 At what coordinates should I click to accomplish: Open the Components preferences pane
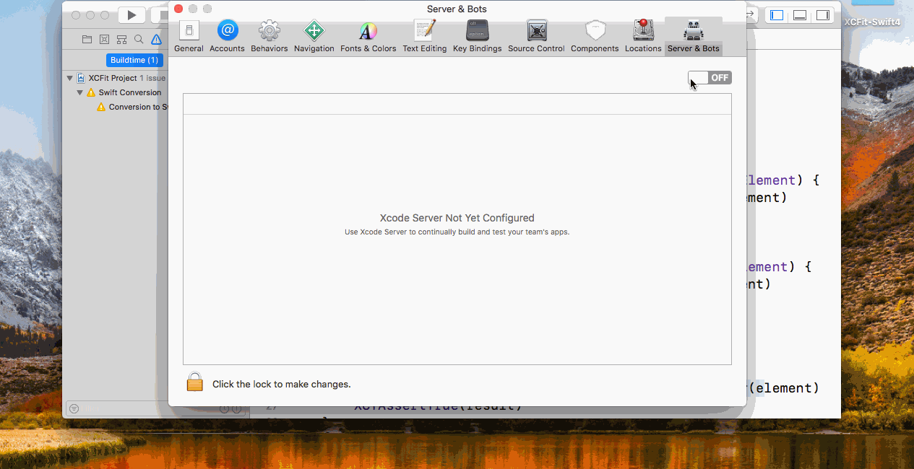[x=595, y=36]
